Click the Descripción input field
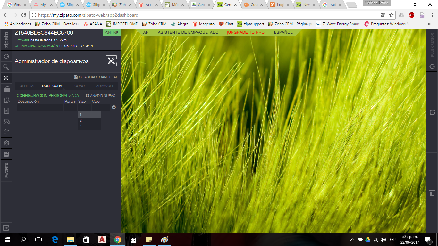This screenshot has width=438, height=246. coord(40,108)
